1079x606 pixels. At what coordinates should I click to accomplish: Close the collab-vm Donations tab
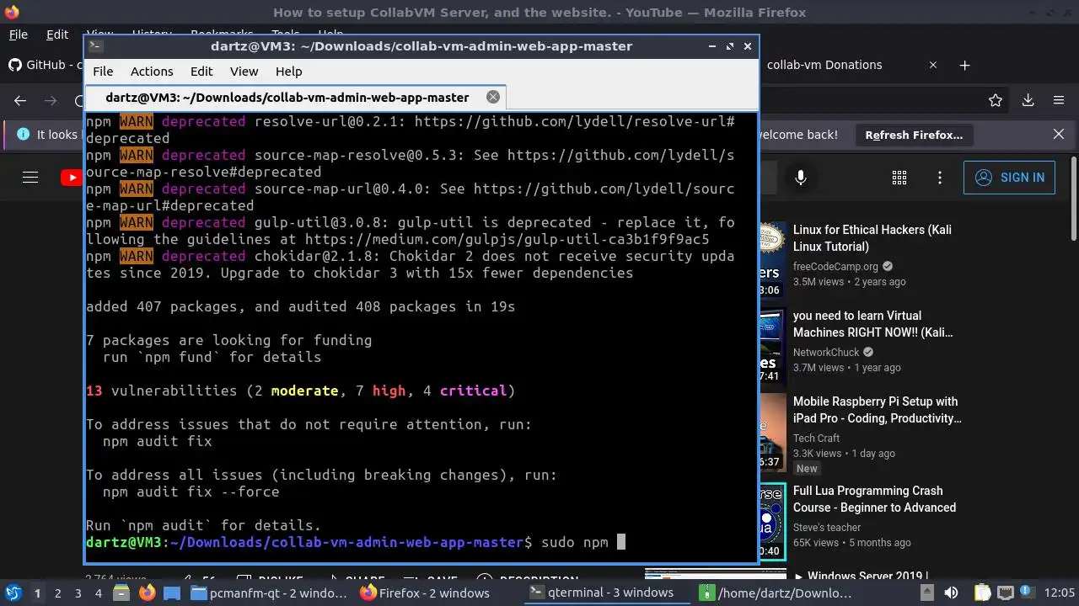point(932,65)
